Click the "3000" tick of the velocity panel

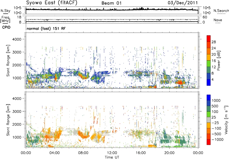click(17, 111)
